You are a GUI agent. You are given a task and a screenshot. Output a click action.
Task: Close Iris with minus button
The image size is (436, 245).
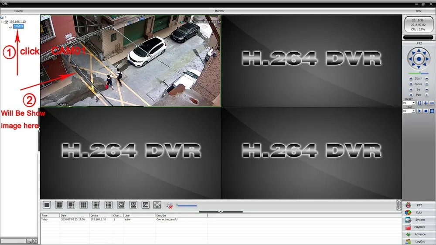(x=426, y=90)
